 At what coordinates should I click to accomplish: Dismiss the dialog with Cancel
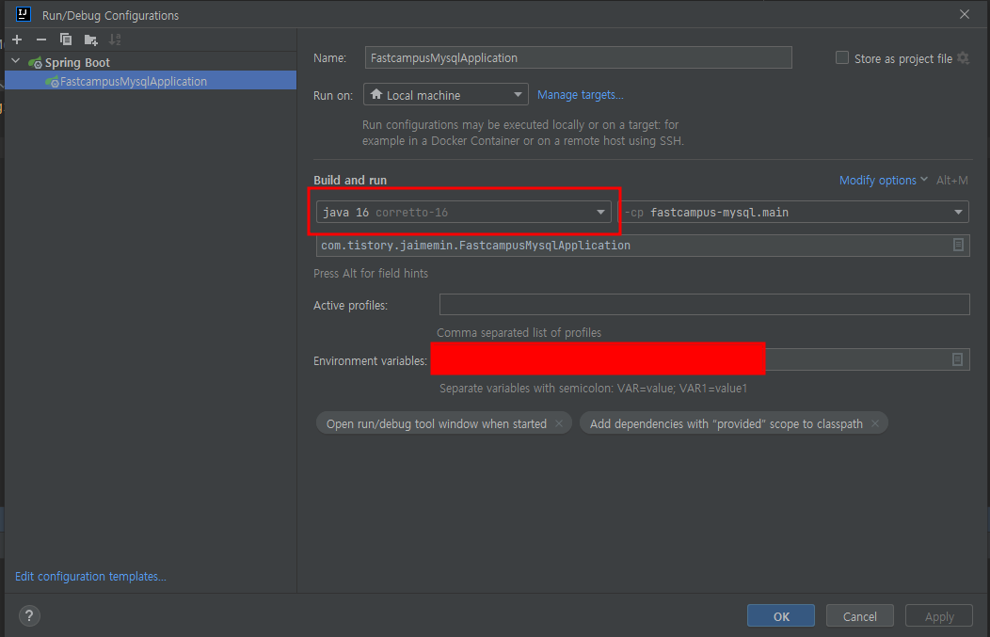(860, 616)
